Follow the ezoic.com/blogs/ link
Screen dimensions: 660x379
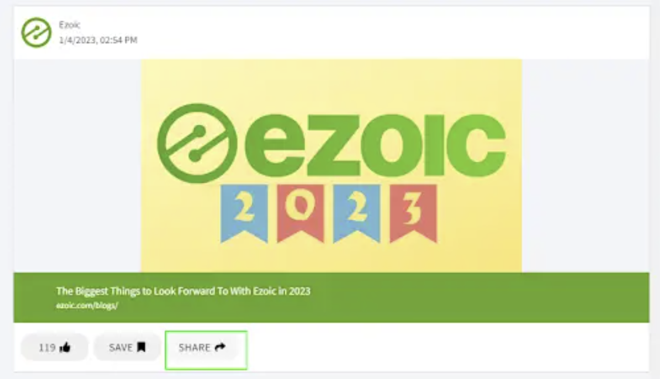tap(87, 305)
